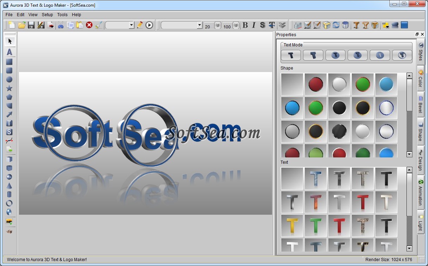428x266 pixels.
Task: Float the Properties panel via restore icon
Action: click(x=417, y=34)
